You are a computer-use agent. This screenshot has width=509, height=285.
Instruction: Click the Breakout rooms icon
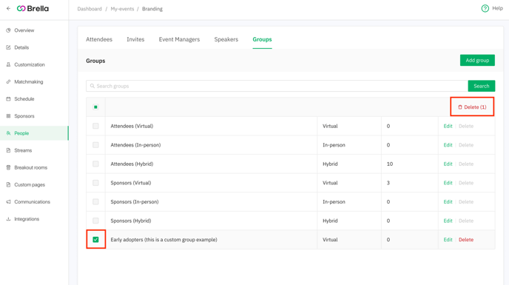tap(8, 168)
